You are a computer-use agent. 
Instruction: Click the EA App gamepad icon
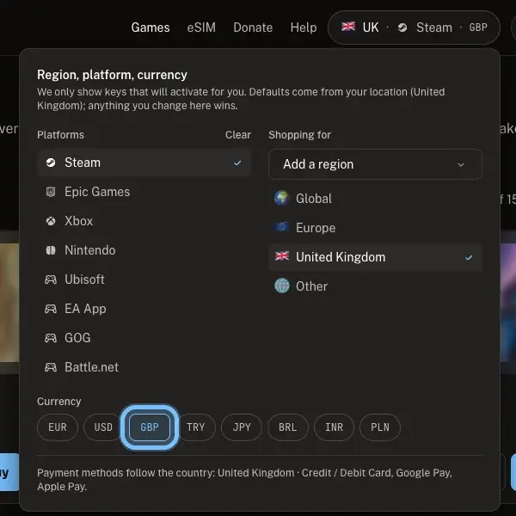51,309
